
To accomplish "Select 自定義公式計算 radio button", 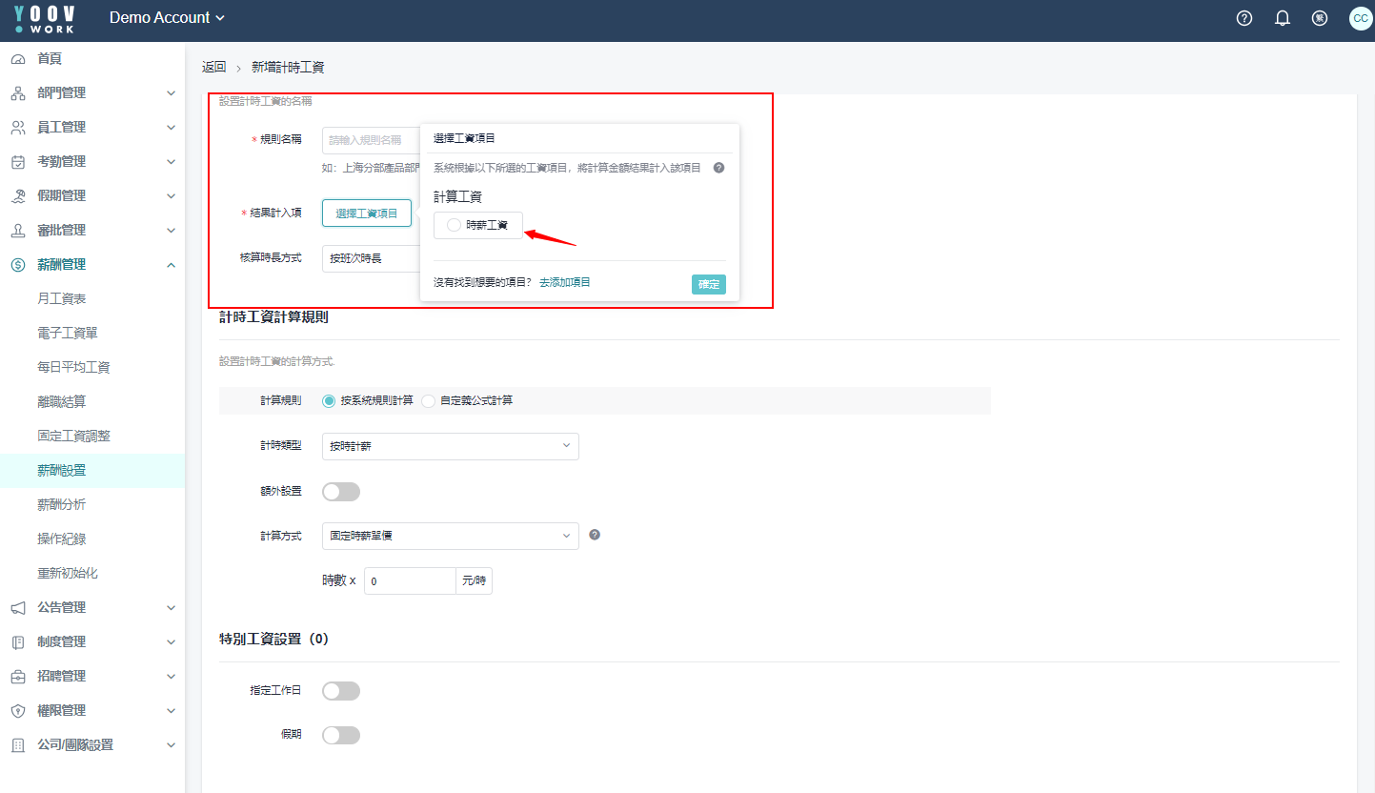I will click(429, 401).
